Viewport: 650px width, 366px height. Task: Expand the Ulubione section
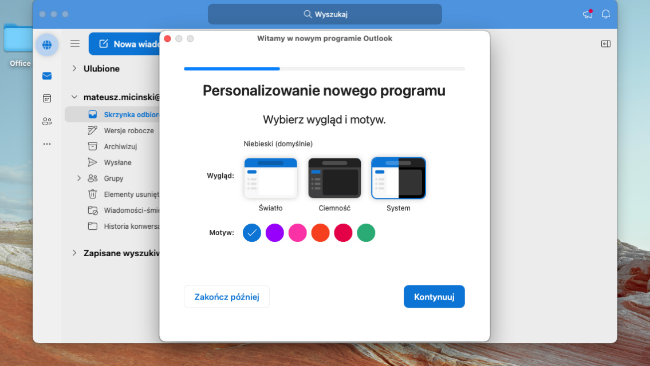(x=74, y=68)
